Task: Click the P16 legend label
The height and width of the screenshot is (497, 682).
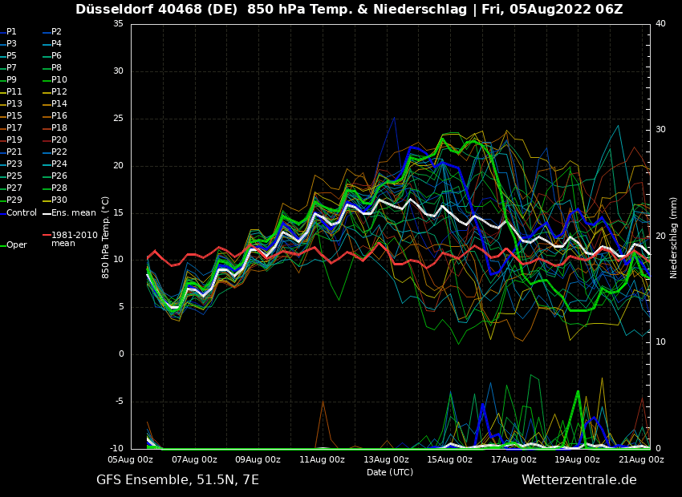Action: [x=59, y=116]
